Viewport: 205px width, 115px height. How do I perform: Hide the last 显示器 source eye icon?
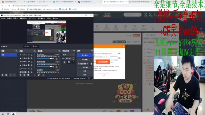[x=29, y=72]
